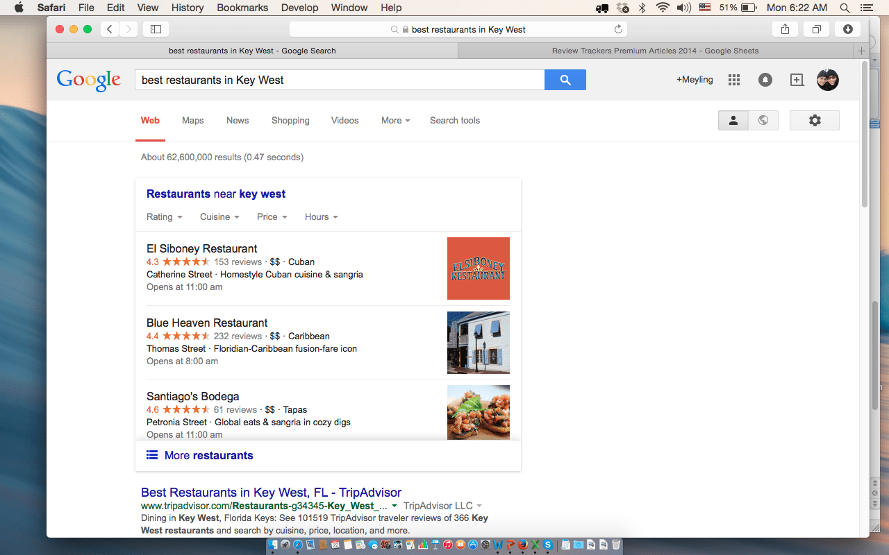
Task: Open the Google account profile photo
Action: (x=828, y=80)
